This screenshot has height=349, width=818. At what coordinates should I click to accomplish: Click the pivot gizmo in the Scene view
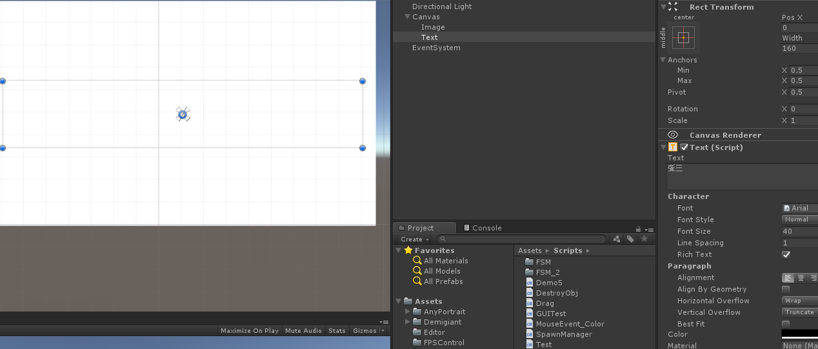(x=183, y=115)
